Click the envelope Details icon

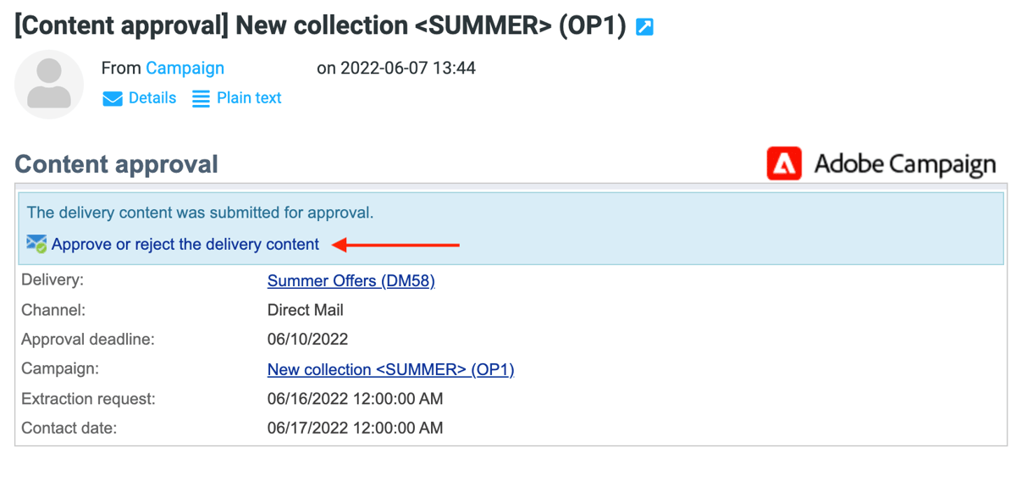point(113,99)
